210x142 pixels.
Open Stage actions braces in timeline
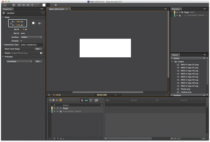pyautogui.click(x=49, y=108)
